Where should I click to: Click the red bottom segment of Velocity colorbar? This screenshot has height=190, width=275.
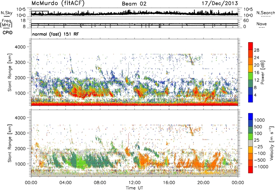(x=251, y=169)
